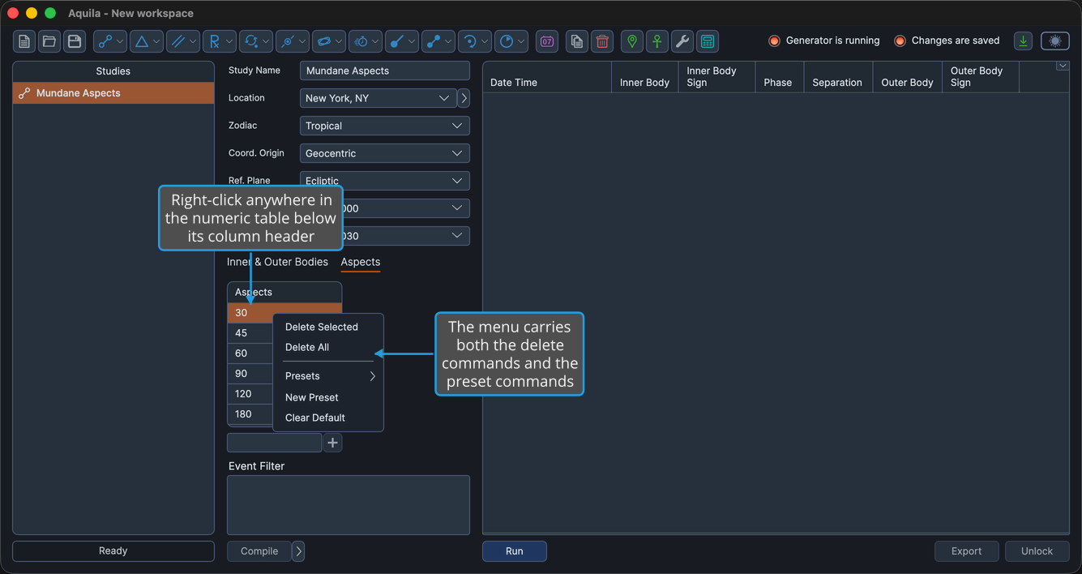Select the parallel lines toolbar icon
Screen dimensions: 1082x574
(182, 41)
